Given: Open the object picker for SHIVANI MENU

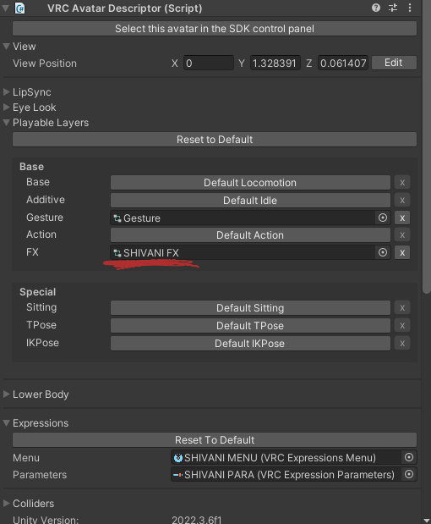Looking at the screenshot, I should coord(409,457).
